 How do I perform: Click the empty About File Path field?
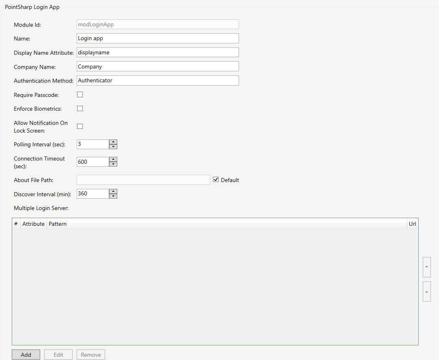coord(143,180)
